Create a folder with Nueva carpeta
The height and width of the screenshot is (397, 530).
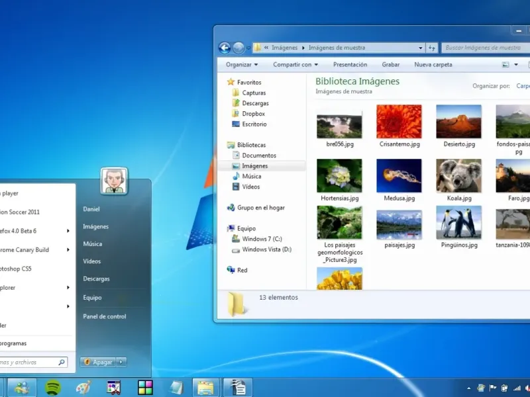click(433, 64)
